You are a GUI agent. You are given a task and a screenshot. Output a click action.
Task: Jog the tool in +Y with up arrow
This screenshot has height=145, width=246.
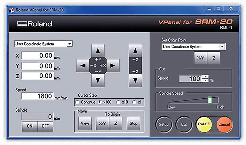(x=98, y=50)
